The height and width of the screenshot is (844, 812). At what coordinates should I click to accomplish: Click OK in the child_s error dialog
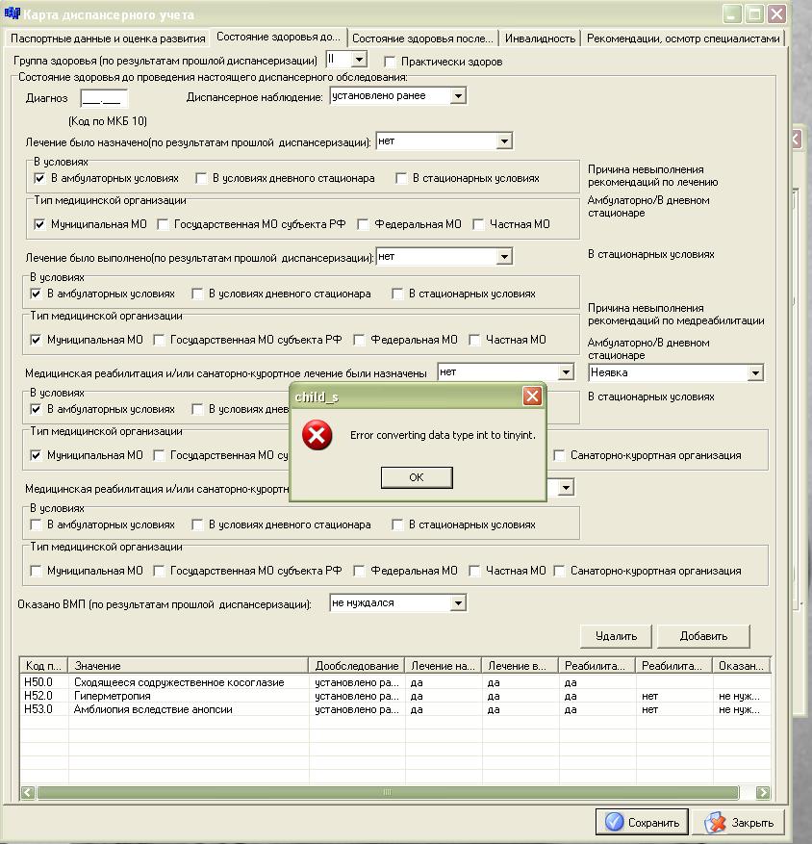[x=417, y=477]
